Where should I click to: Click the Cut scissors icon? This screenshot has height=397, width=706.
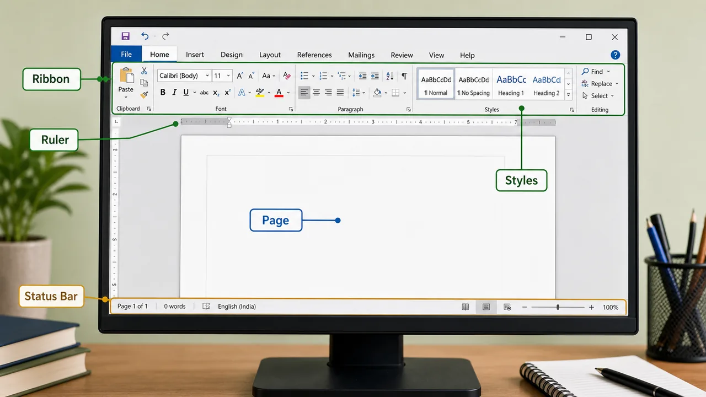click(x=144, y=71)
